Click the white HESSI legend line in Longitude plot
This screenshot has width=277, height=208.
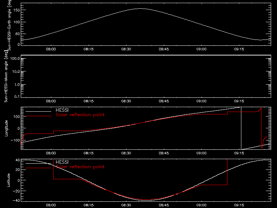(x=38, y=111)
